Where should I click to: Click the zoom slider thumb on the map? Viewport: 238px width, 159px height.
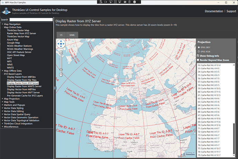61,69
